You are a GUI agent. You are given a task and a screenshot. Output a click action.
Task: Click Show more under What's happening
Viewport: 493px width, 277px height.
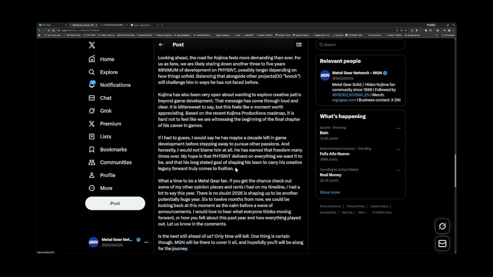click(x=330, y=192)
